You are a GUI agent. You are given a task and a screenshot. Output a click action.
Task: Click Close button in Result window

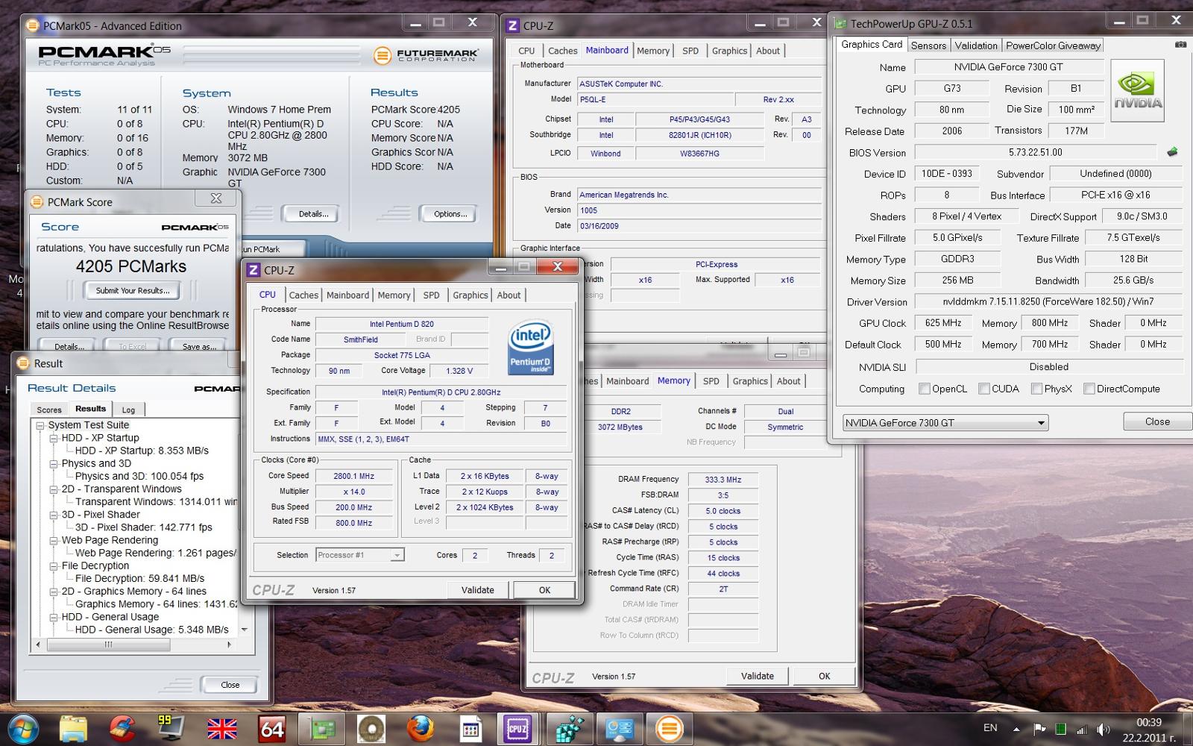coord(230,685)
